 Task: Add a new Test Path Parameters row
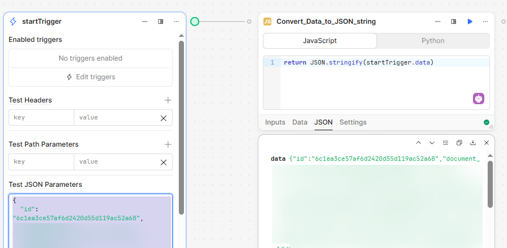tap(167, 144)
